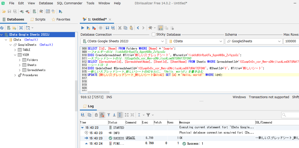The image size is (299, 148).
Task: Open the Tools menu
Action: tap(90, 3)
